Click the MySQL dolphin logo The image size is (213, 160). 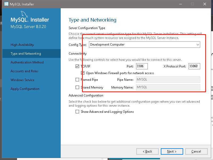click(x=24, y=14)
